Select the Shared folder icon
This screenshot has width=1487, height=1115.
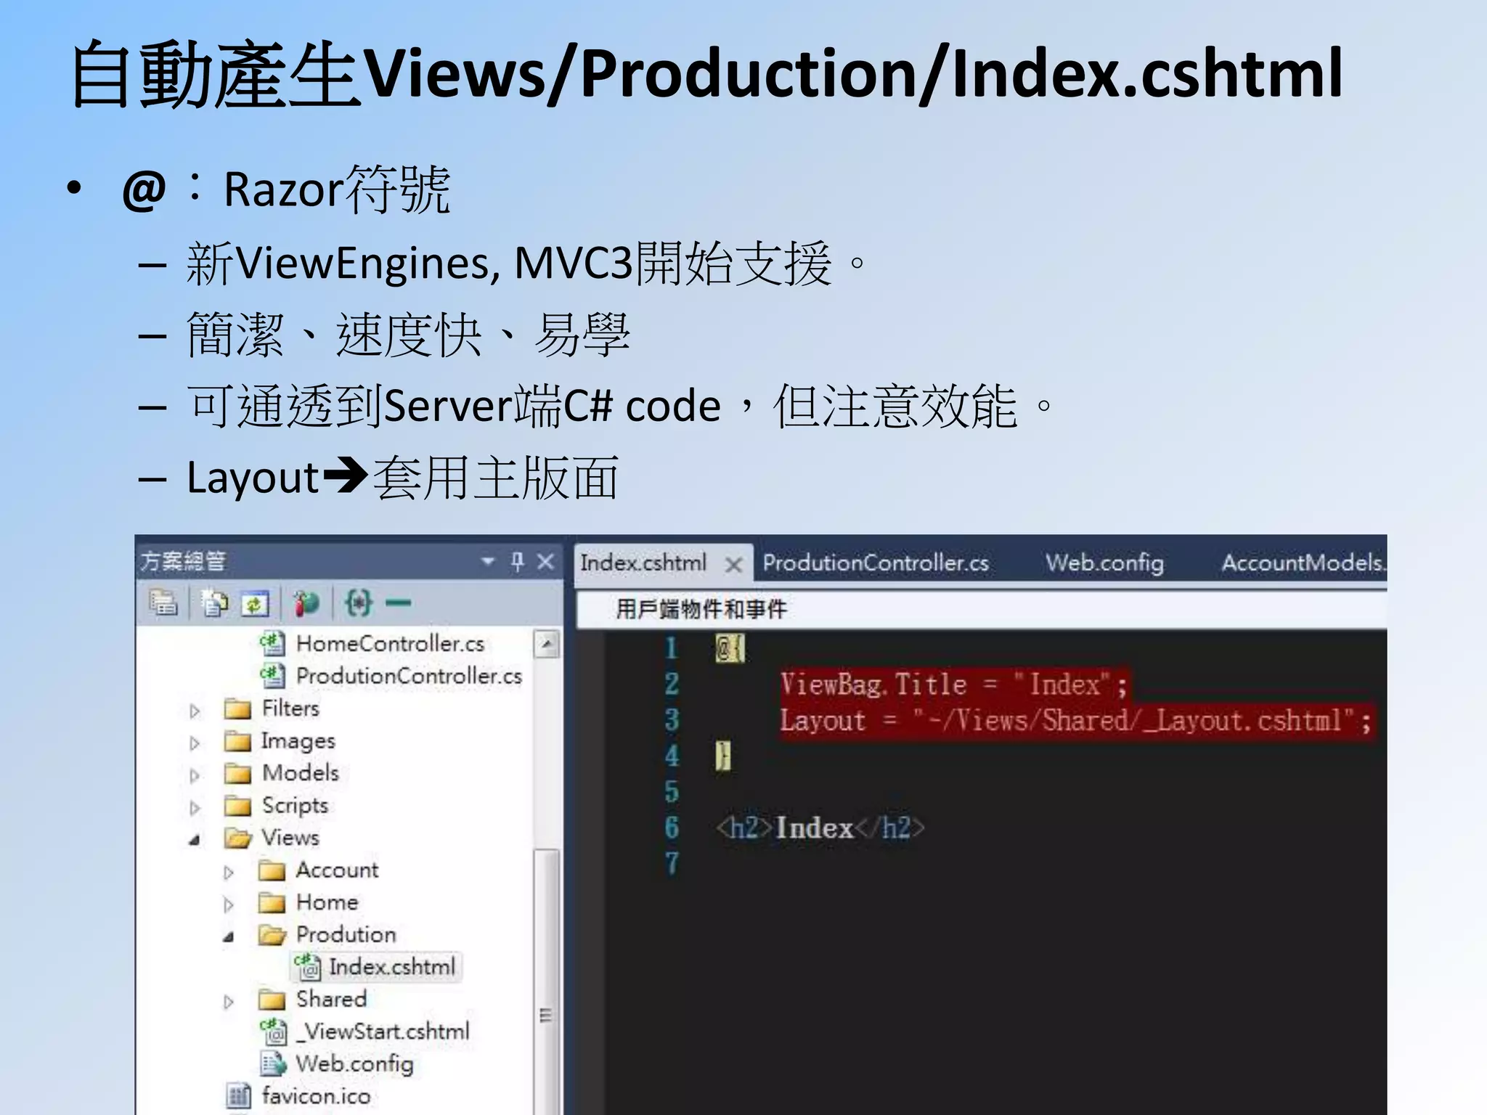[x=272, y=1000]
